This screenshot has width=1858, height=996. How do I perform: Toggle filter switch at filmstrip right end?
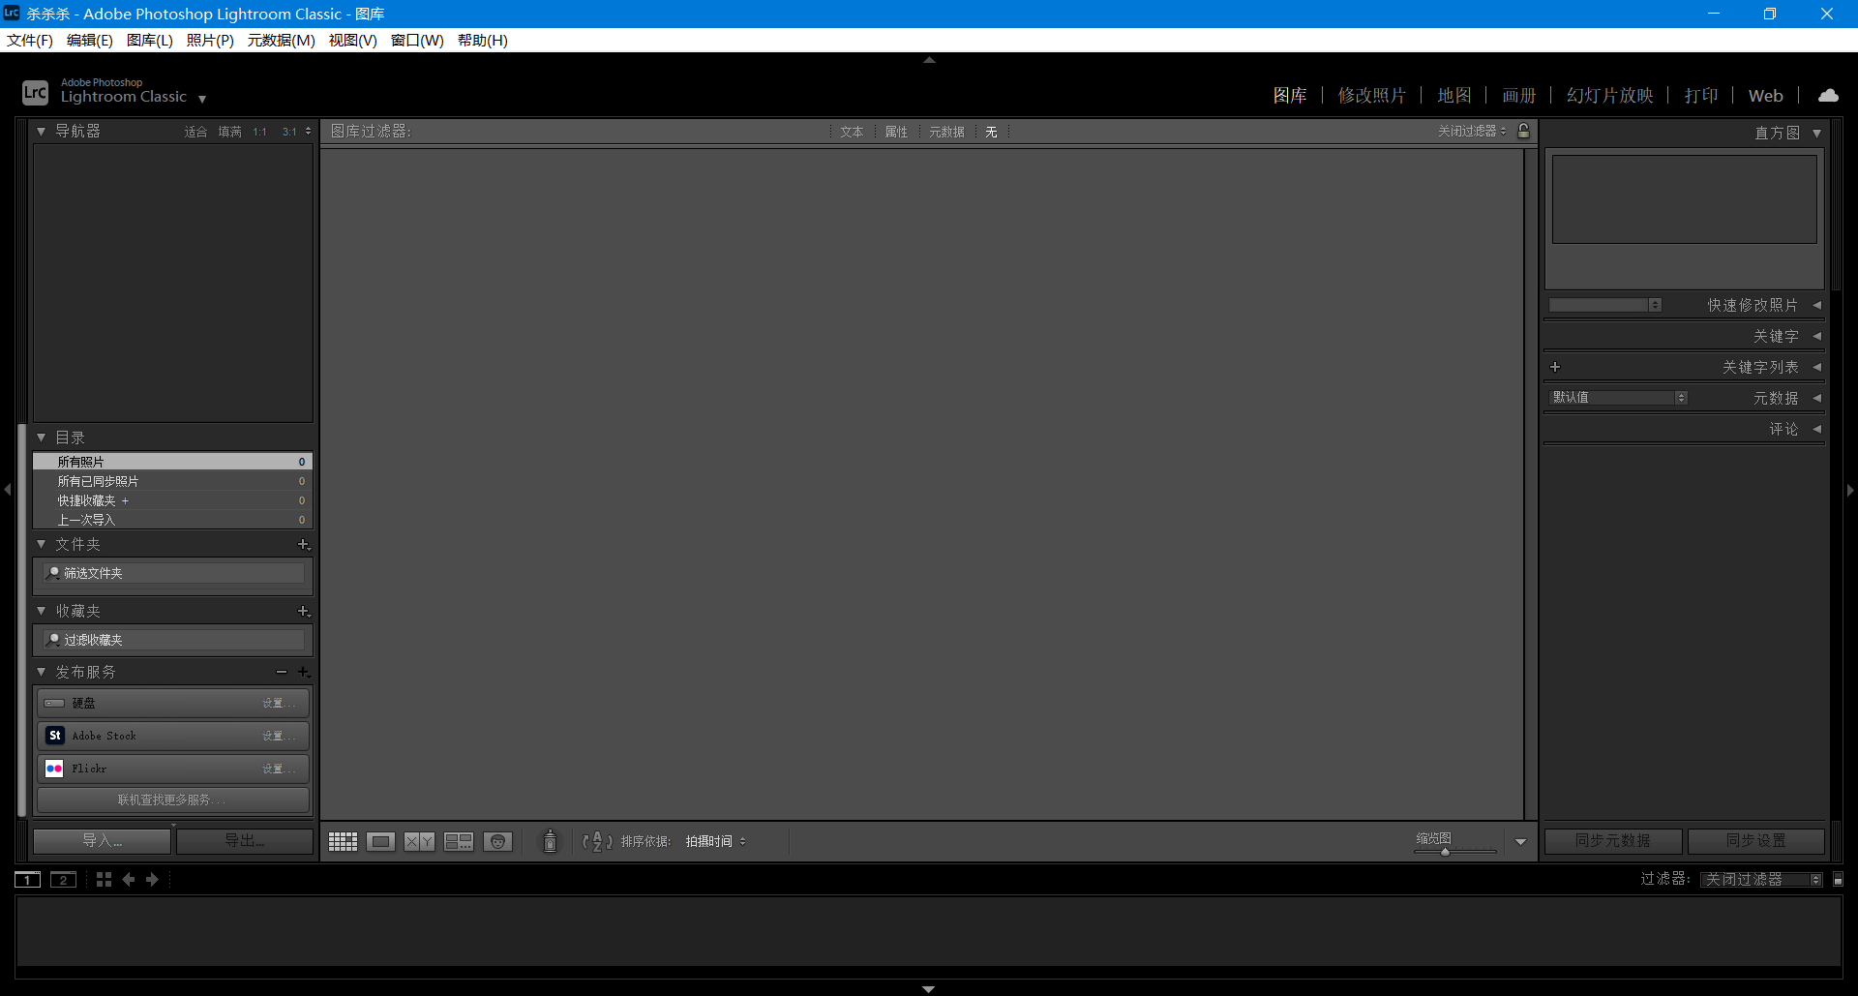[x=1838, y=879]
